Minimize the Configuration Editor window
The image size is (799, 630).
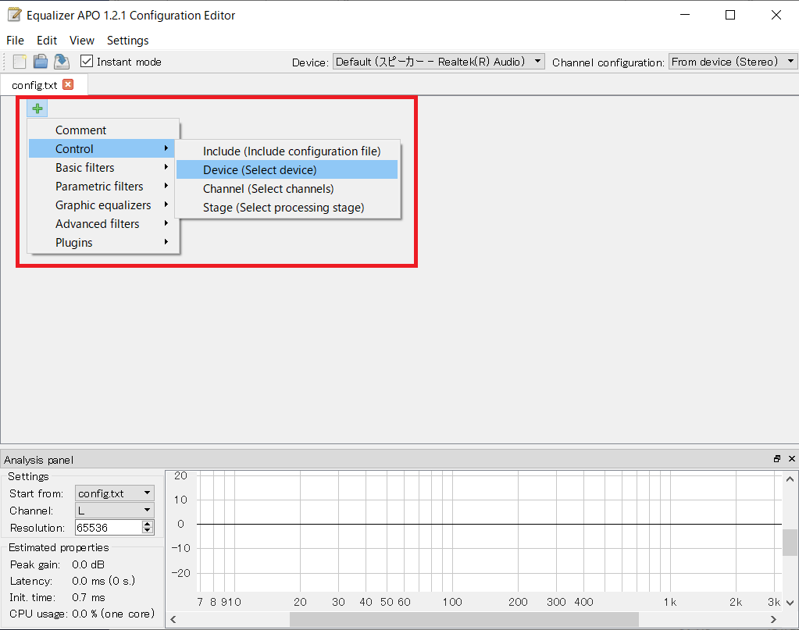[685, 15]
